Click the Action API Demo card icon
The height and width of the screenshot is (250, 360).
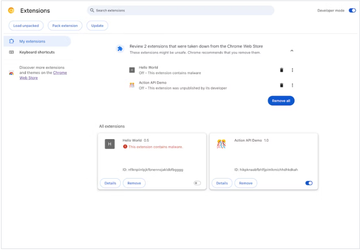point(221,144)
